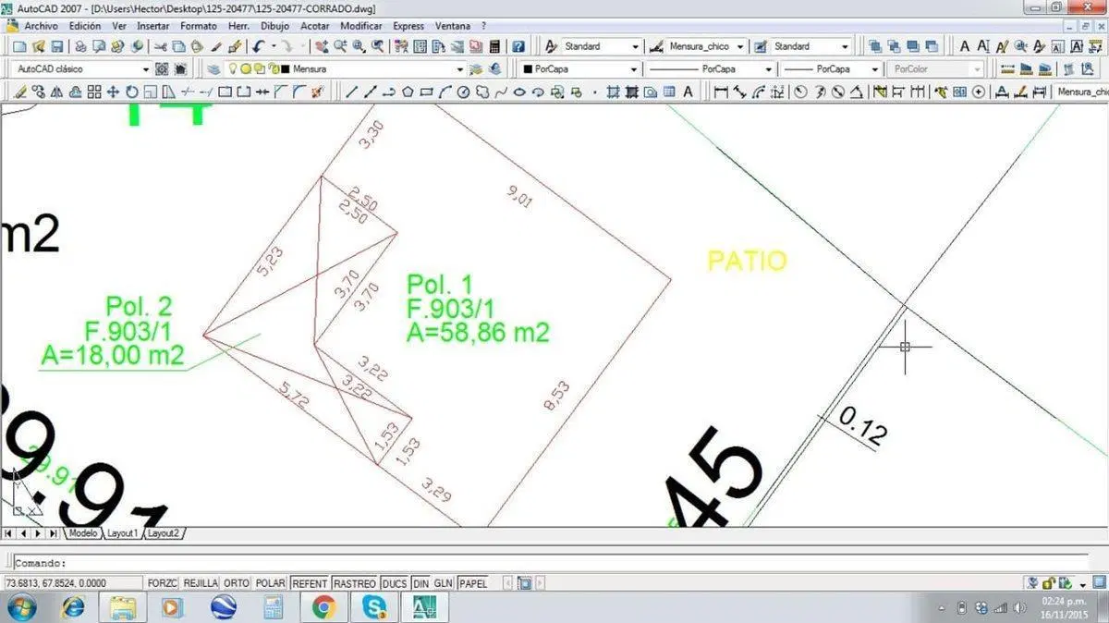Open the Acotar menu
This screenshot has height=623, width=1109.
point(315,26)
